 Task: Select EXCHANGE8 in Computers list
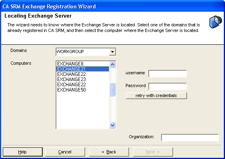pos(83,64)
